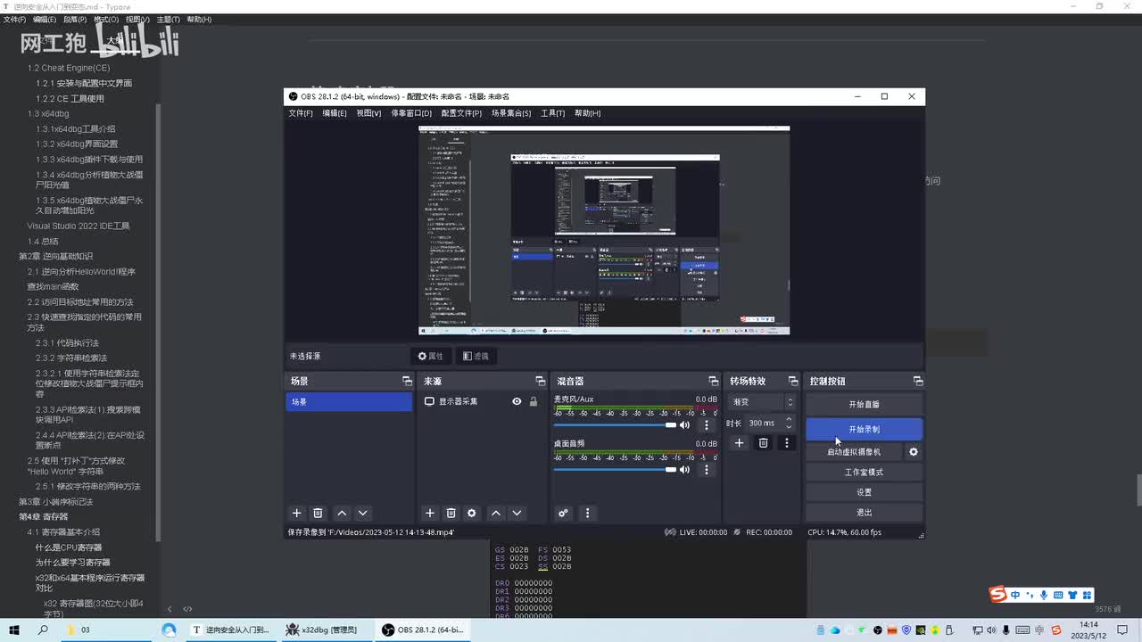
Task: Click the 开始录制 button to record
Action: 864,430
